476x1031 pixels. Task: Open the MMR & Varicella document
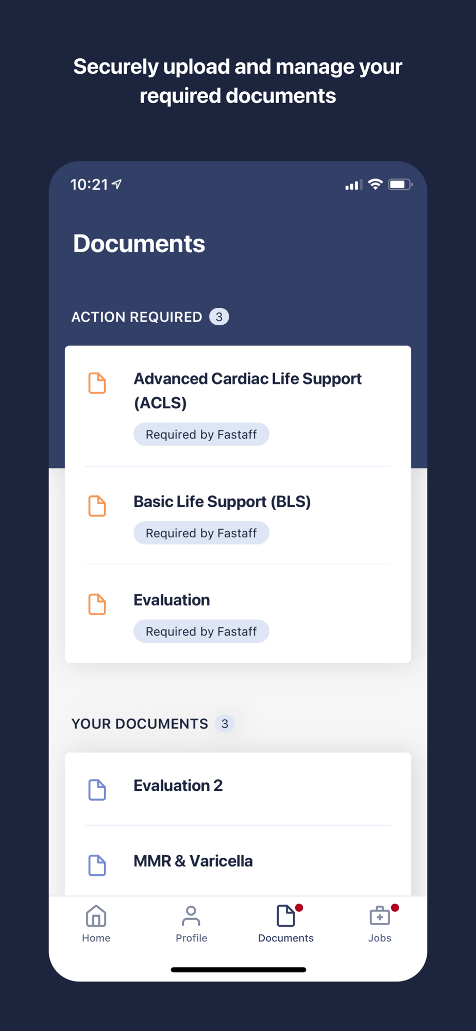tap(193, 861)
